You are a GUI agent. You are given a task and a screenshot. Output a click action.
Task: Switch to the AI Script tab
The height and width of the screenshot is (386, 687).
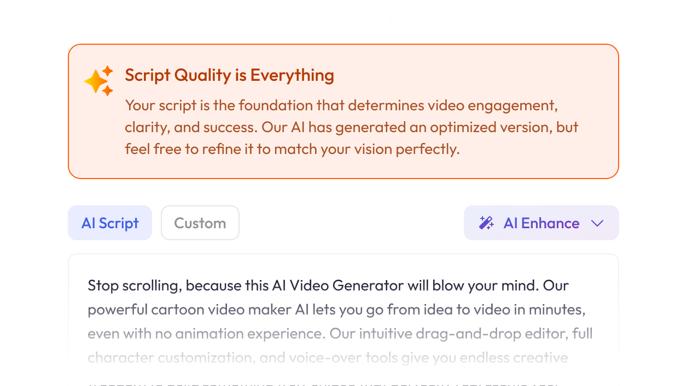pyautogui.click(x=110, y=223)
